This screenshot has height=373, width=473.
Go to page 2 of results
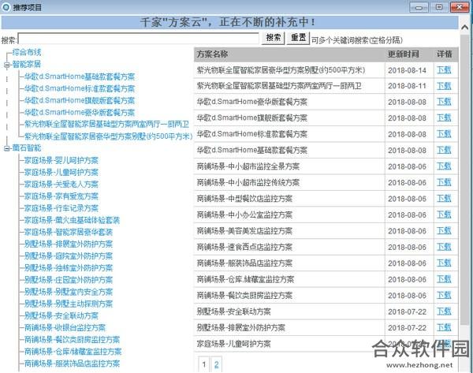(x=216, y=364)
